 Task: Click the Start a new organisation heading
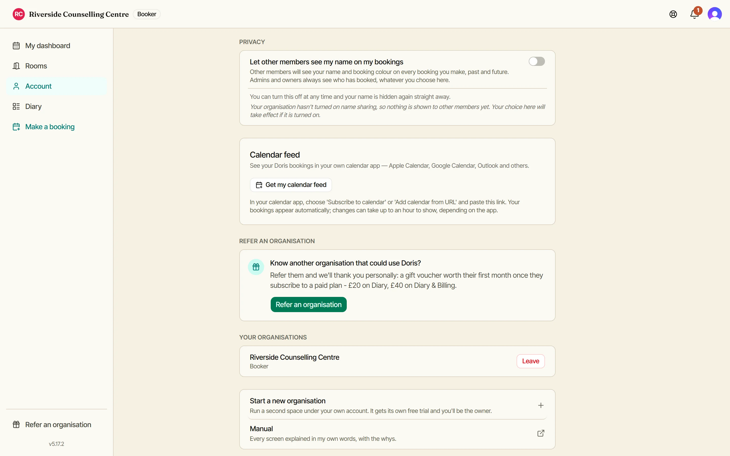click(287, 401)
